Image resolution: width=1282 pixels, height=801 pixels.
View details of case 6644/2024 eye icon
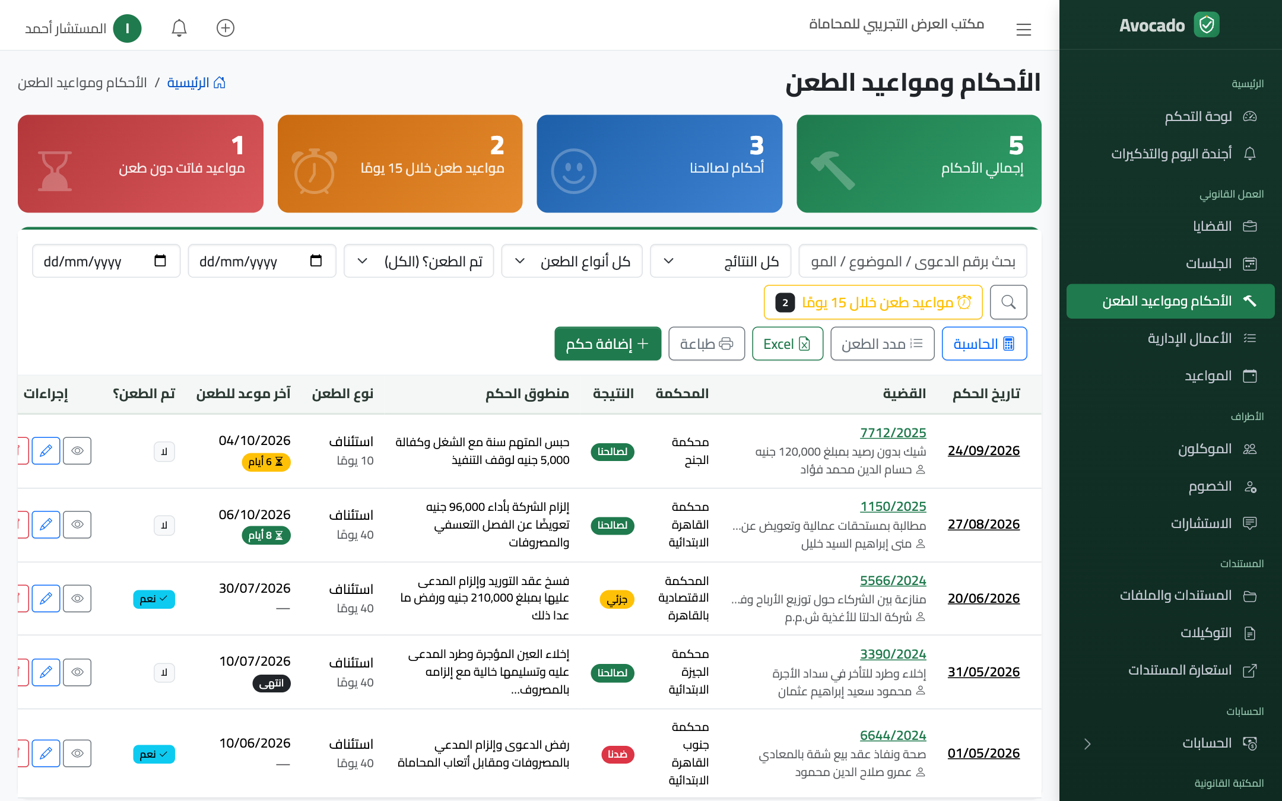pyautogui.click(x=77, y=754)
